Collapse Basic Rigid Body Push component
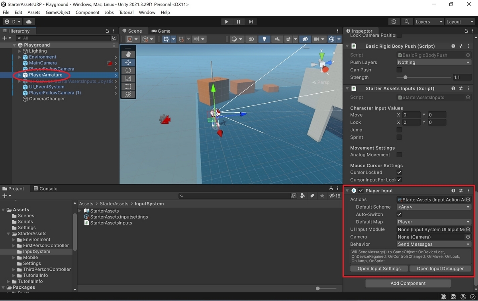Viewport: 478px width, 301px height. 347,46
